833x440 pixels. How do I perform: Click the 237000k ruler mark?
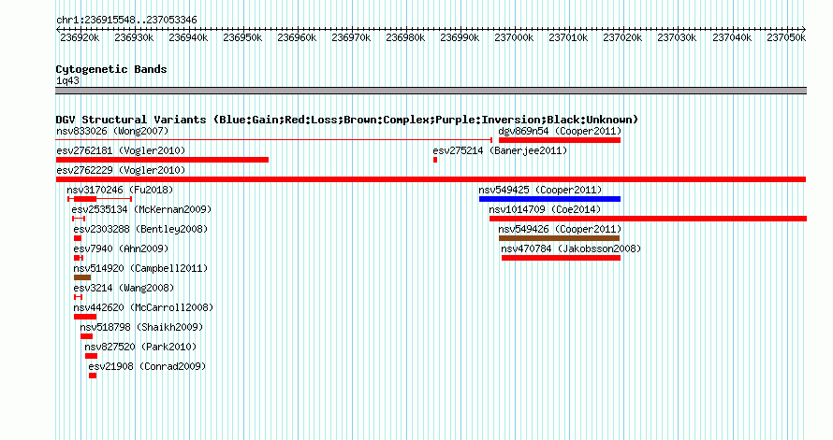pyautogui.click(x=514, y=37)
